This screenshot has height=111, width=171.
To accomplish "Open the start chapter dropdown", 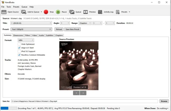I will [97, 23].
